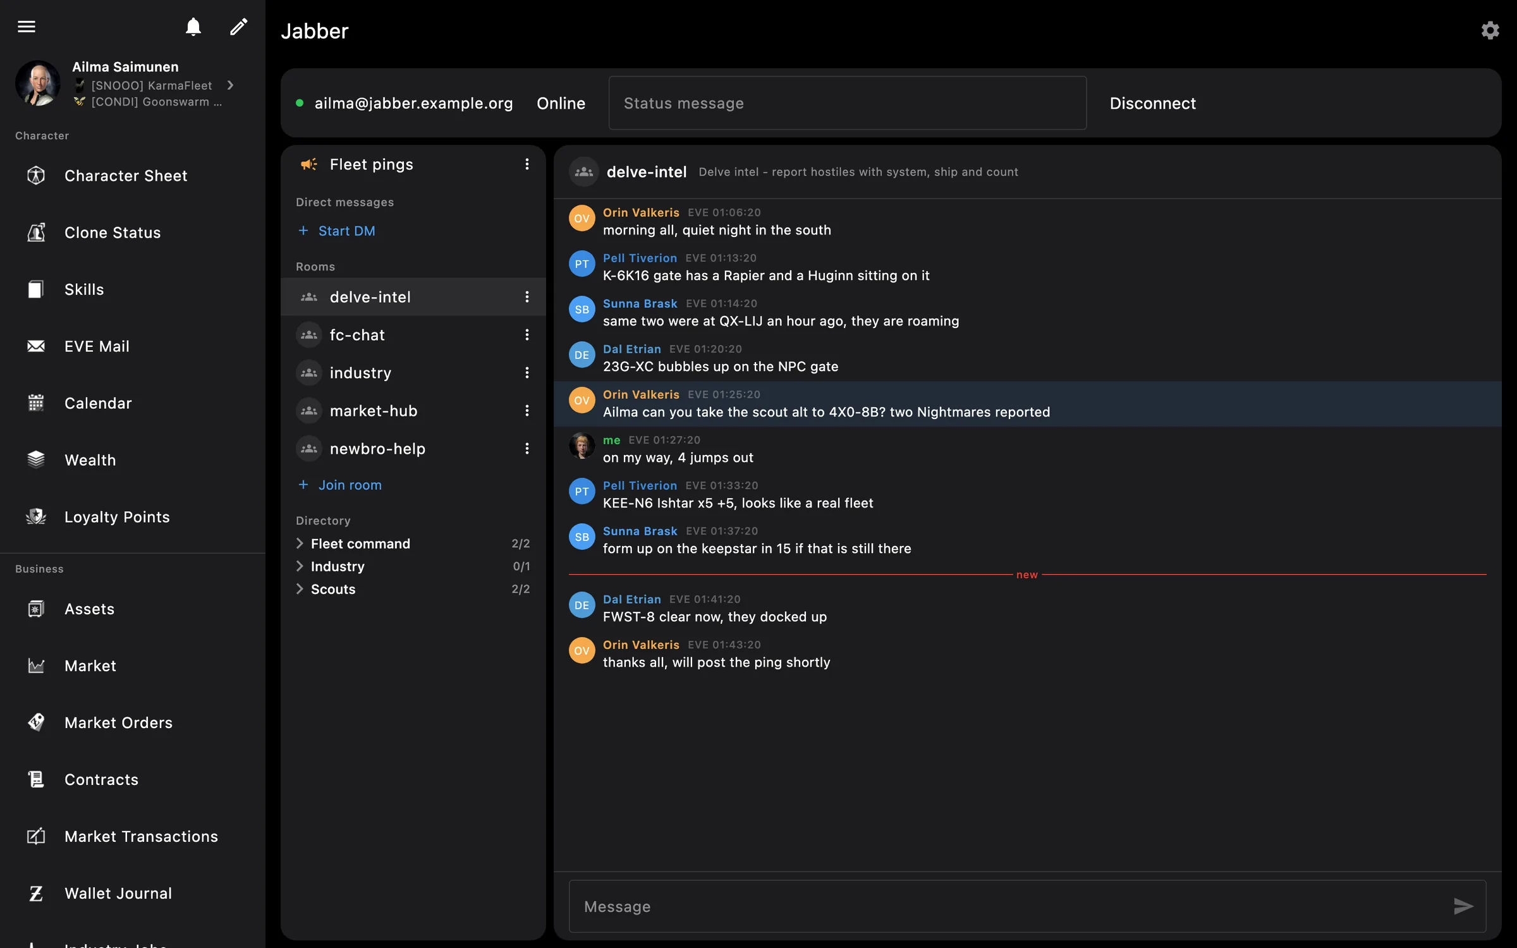Click the Character Sheet sidebar icon
Screen dimensions: 1517x948
[x=36, y=176]
